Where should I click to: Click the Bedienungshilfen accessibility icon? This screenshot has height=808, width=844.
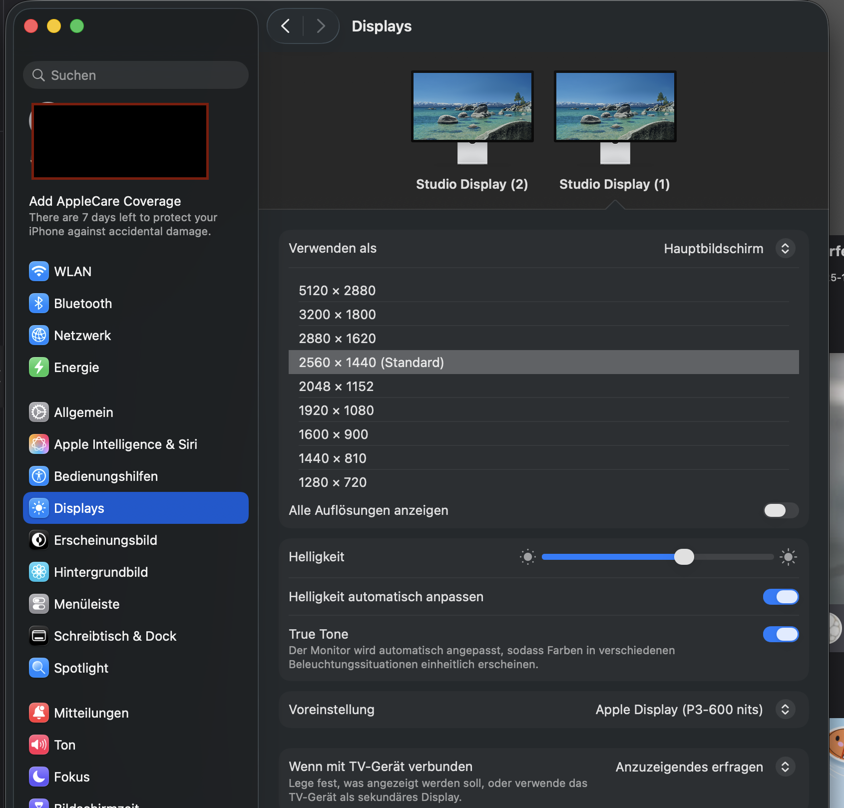click(x=39, y=476)
